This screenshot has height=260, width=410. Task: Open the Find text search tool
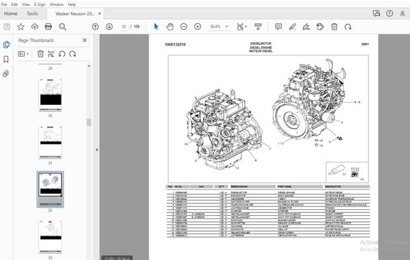point(63,26)
